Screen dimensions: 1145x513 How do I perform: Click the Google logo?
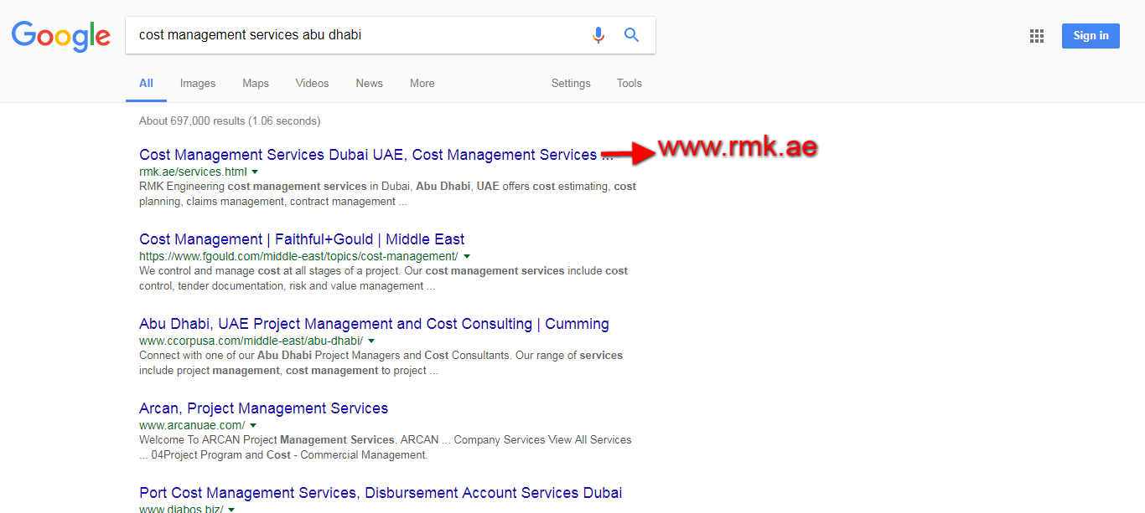(x=61, y=36)
